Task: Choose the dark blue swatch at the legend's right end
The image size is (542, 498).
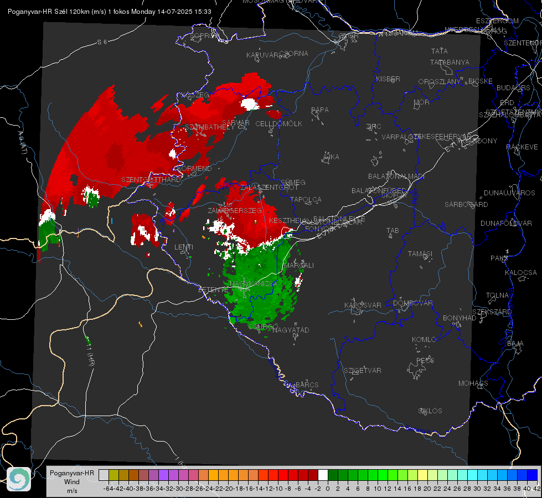Action: pos(533,475)
